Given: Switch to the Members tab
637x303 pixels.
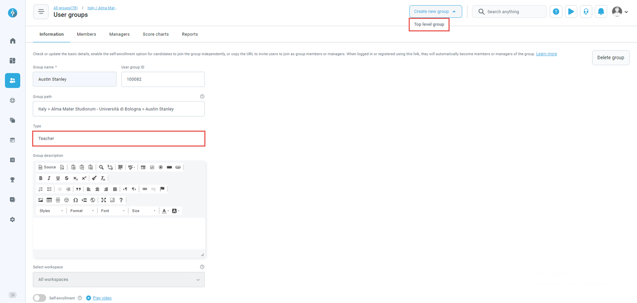Looking at the screenshot, I should point(86,35).
